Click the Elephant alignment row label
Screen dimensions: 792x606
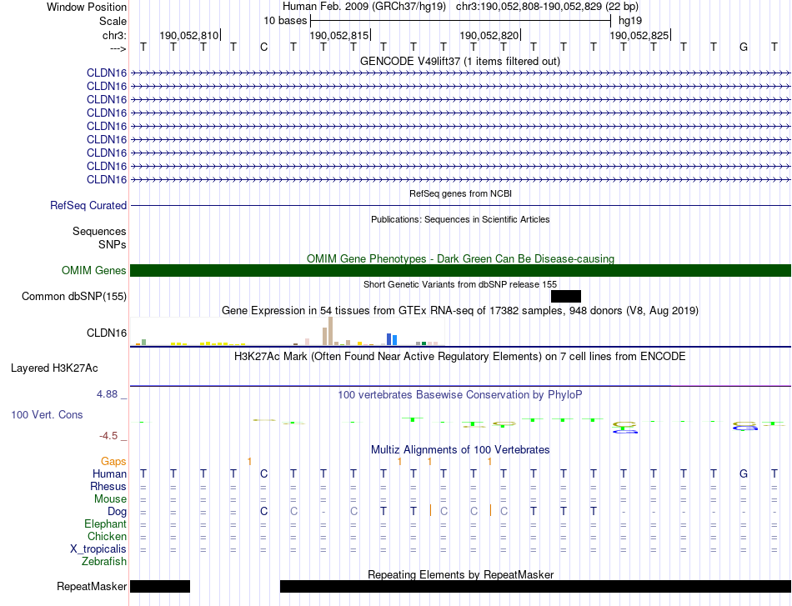[106, 523]
